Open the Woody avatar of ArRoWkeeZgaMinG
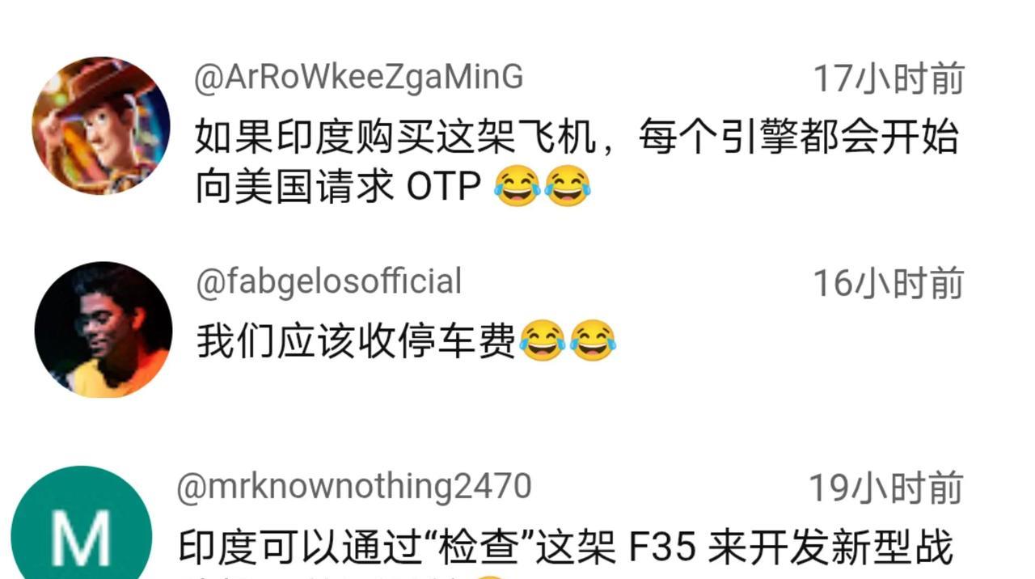Image resolution: width=1035 pixels, height=579 pixels. tap(101, 125)
